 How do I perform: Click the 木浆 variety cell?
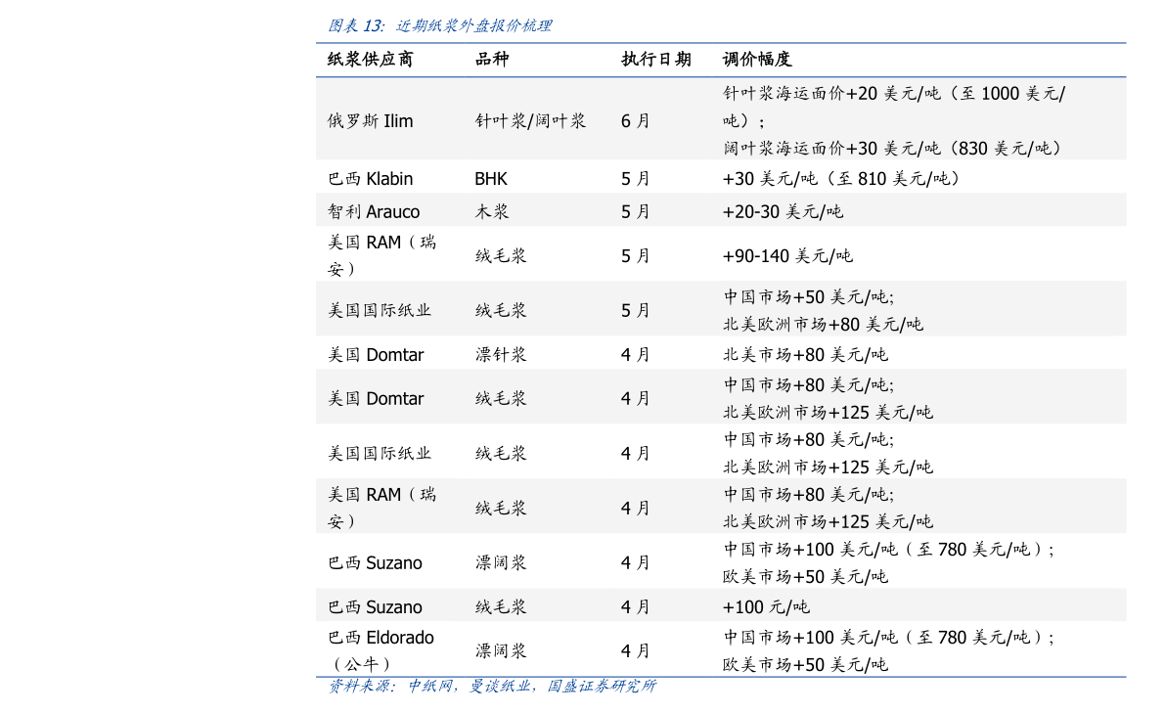tap(489, 210)
